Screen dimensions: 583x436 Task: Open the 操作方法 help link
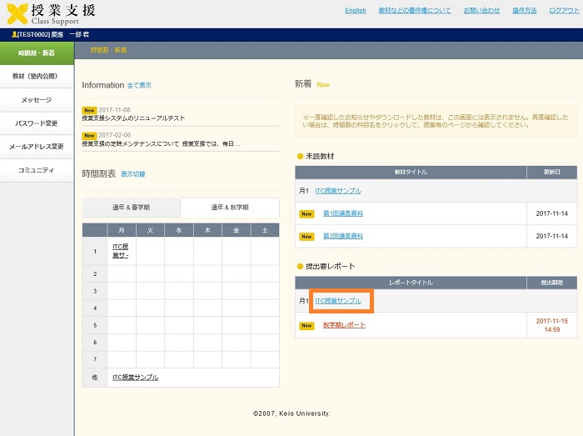524,11
